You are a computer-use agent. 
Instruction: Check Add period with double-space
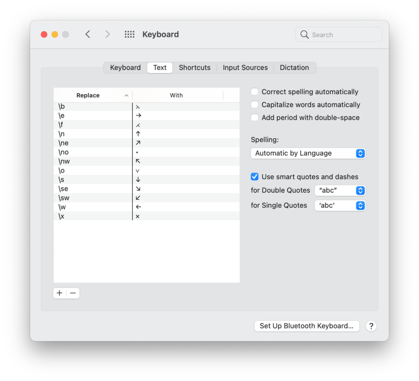coord(255,117)
